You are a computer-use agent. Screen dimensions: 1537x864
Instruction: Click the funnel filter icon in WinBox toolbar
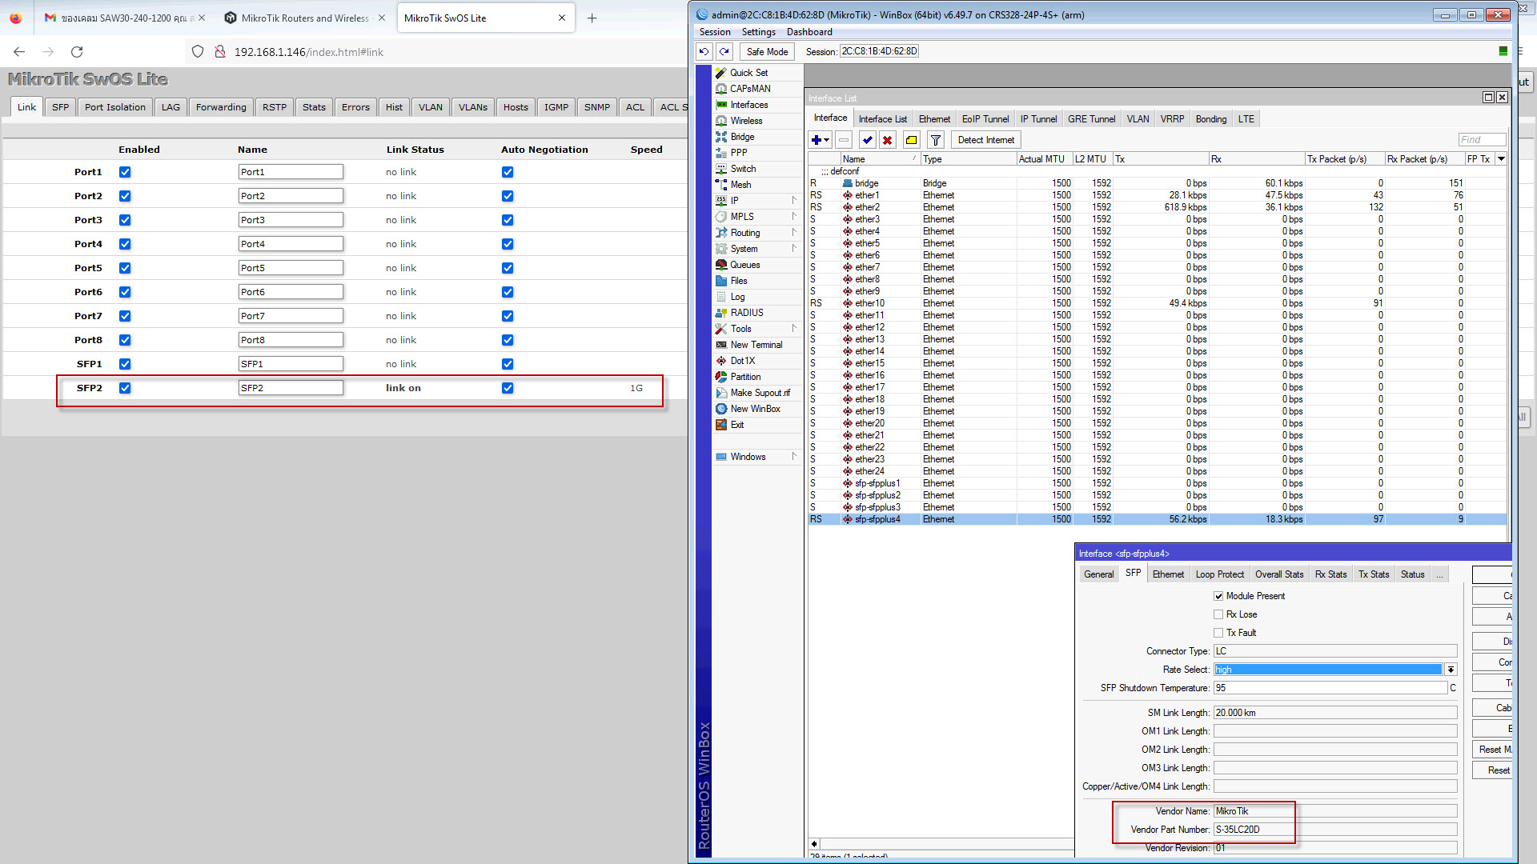point(935,140)
